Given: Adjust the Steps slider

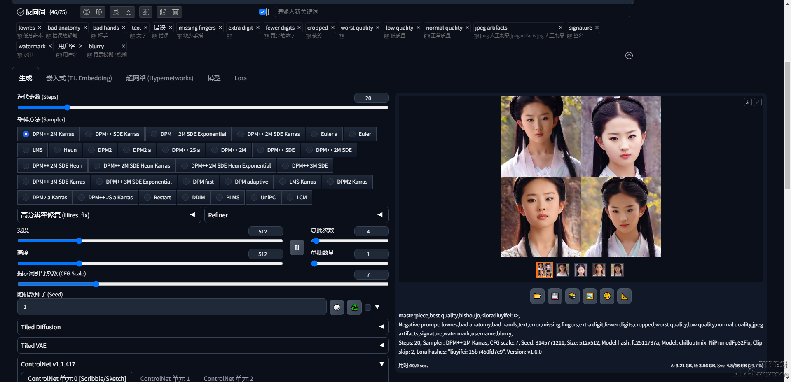Looking at the screenshot, I should point(203,107).
